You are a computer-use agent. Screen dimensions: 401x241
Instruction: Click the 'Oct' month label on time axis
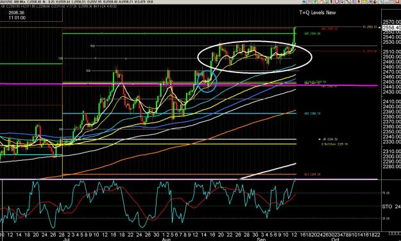[x=336, y=240]
